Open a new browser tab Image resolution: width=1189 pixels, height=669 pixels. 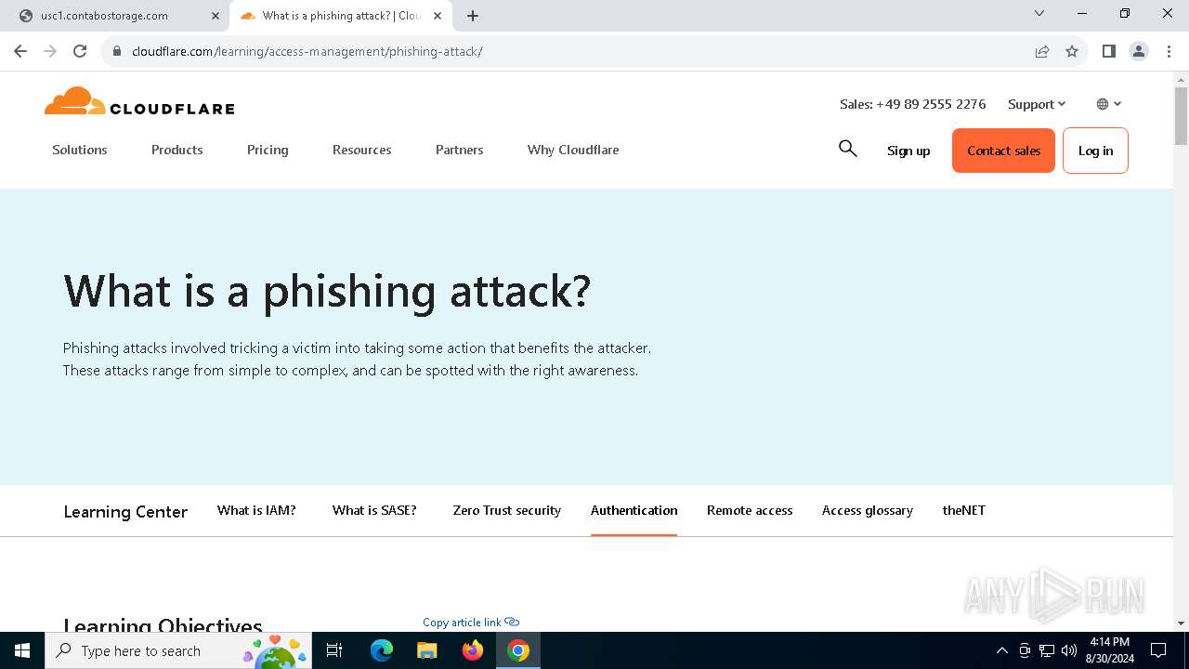(473, 16)
